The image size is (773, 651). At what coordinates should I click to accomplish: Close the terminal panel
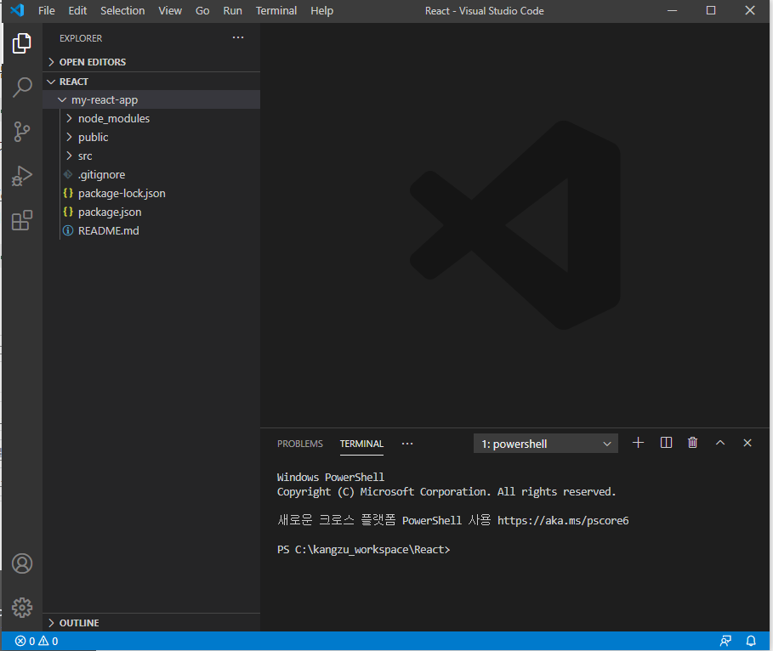(x=747, y=443)
